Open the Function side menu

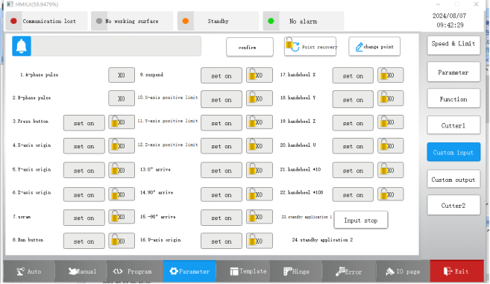point(453,98)
